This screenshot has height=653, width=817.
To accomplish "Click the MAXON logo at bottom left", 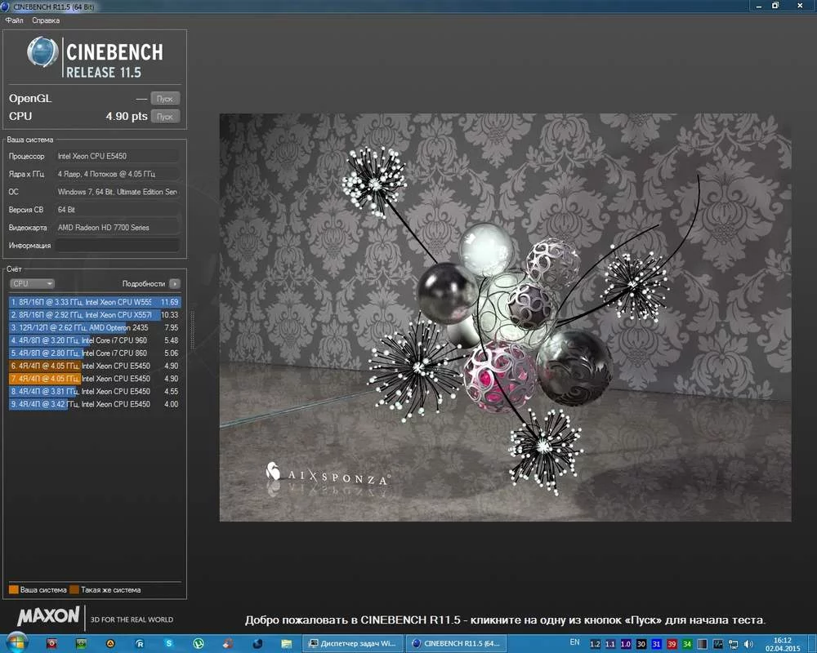I will point(48,616).
